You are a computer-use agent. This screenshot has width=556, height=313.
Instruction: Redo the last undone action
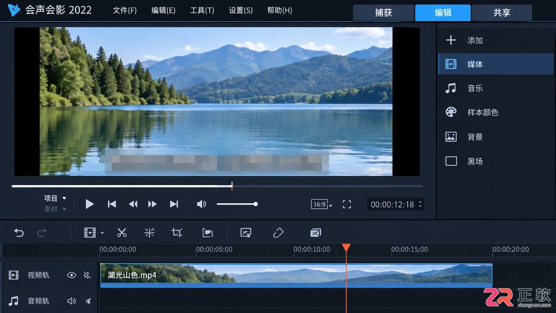point(42,233)
